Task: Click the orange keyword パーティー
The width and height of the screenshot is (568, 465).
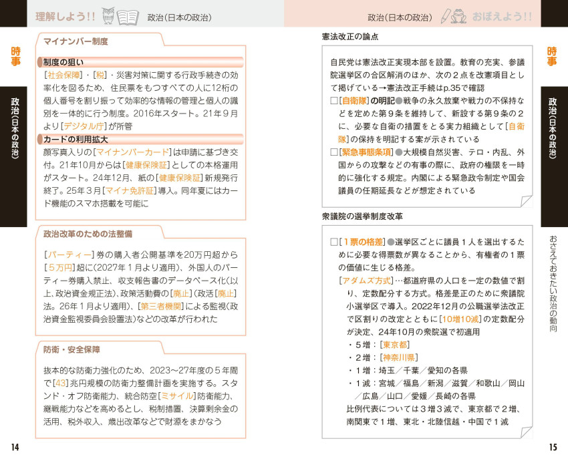Action: (x=69, y=255)
